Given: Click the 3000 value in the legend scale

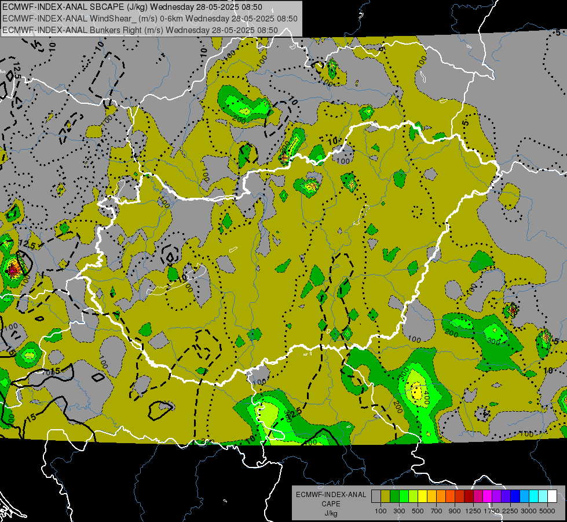Looking at the screenshot, I should [529, 511].
